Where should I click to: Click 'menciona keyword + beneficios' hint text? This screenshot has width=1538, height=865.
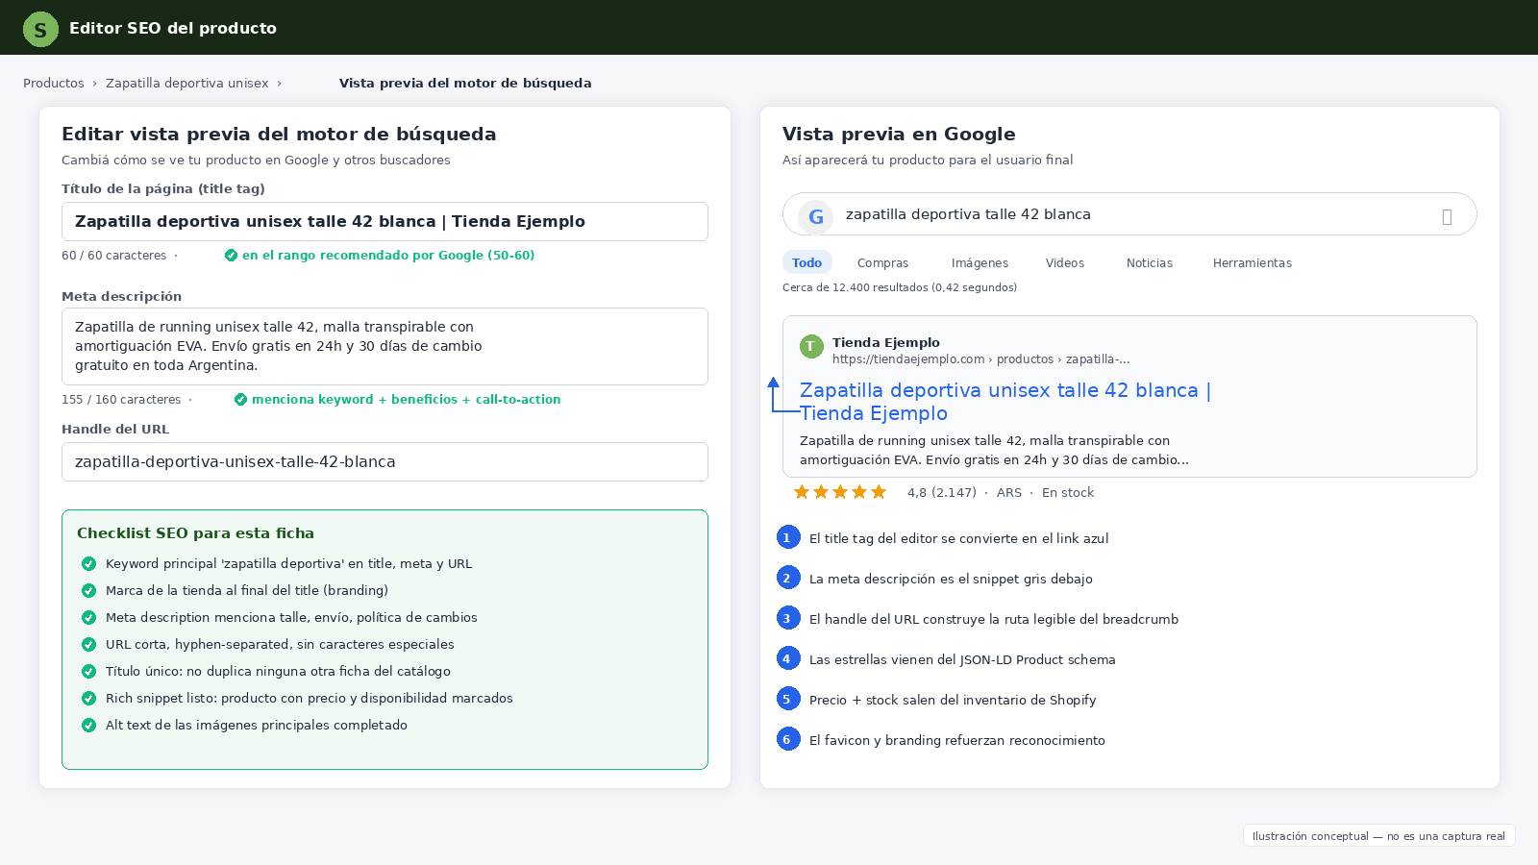pos(406,400)
